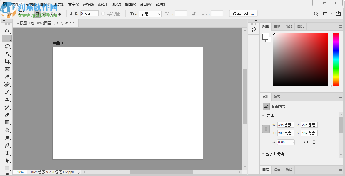
Task: Activate the horizontal Type tool
Action: [x=7, y=153]
